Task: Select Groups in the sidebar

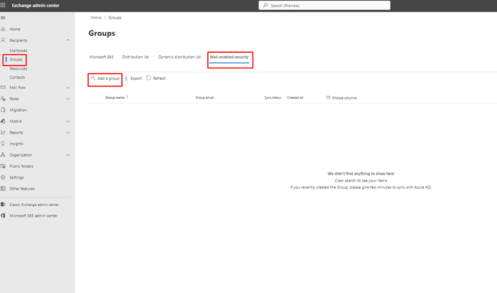Action: coord(16,60)
